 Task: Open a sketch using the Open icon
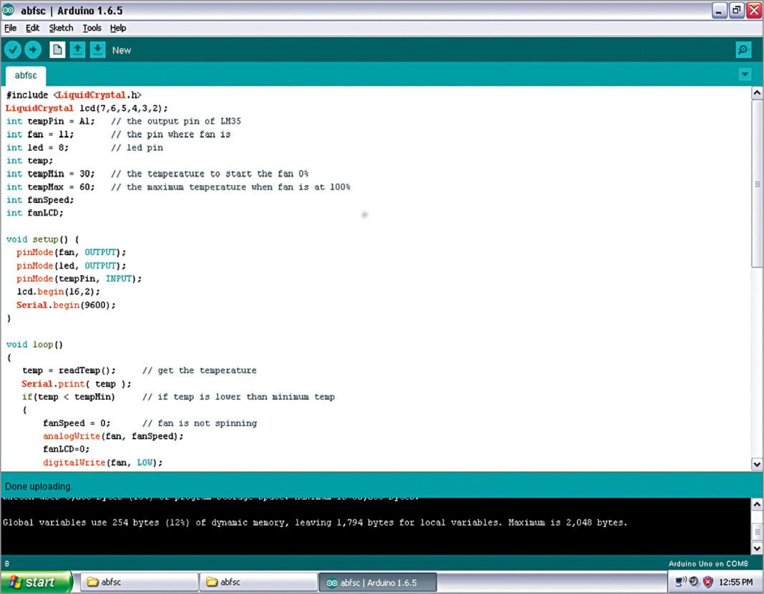coord(77,49)
